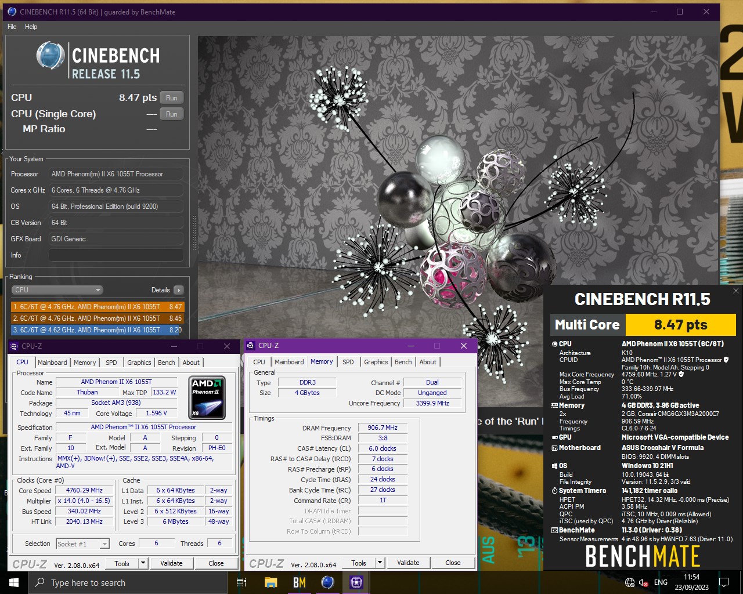Viewport: 743px width, 594px height.
Task: Click AMD Phenom II processor logo in CPU-Z
Action: pos(208,397)
